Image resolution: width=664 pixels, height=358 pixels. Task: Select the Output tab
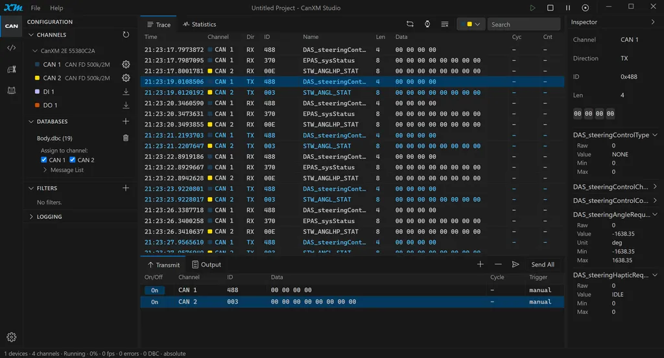[x=207, y=265]
